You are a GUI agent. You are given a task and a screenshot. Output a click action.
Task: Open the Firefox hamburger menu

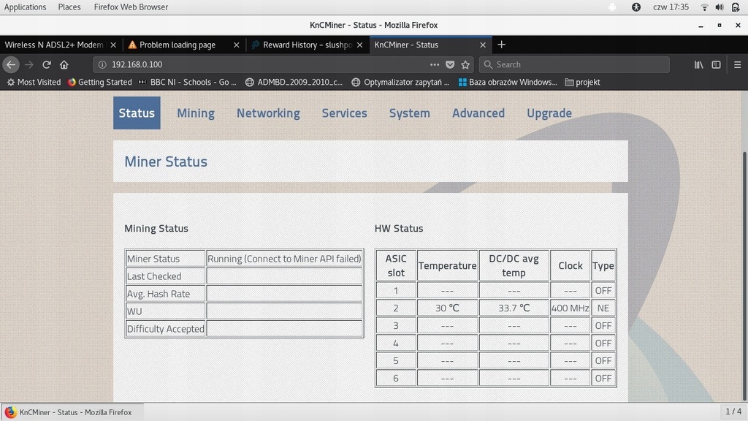(x=738, y=64)
